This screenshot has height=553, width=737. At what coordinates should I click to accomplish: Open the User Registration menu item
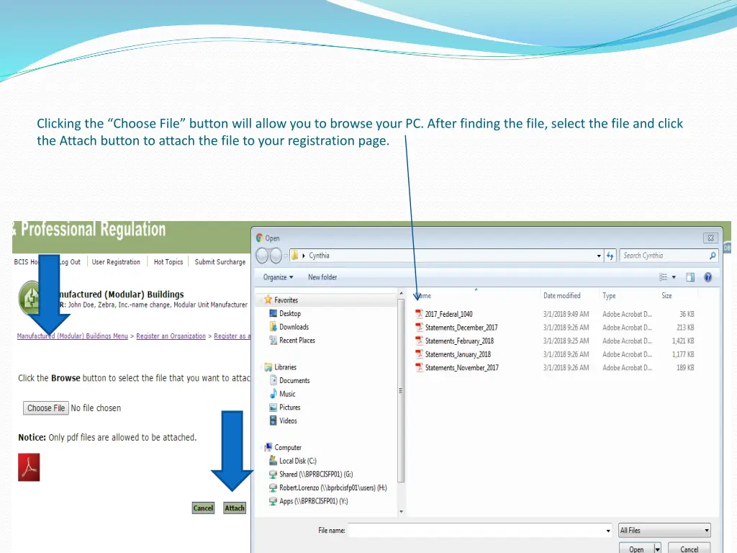pos(116,262)
